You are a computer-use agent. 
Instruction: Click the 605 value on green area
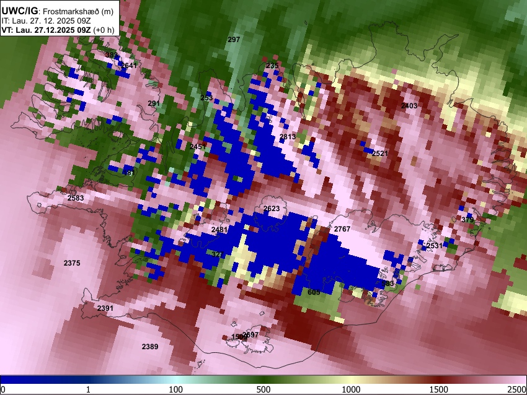(x=314, y=292)
